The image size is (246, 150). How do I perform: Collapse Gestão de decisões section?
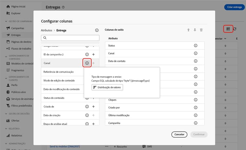6,114
